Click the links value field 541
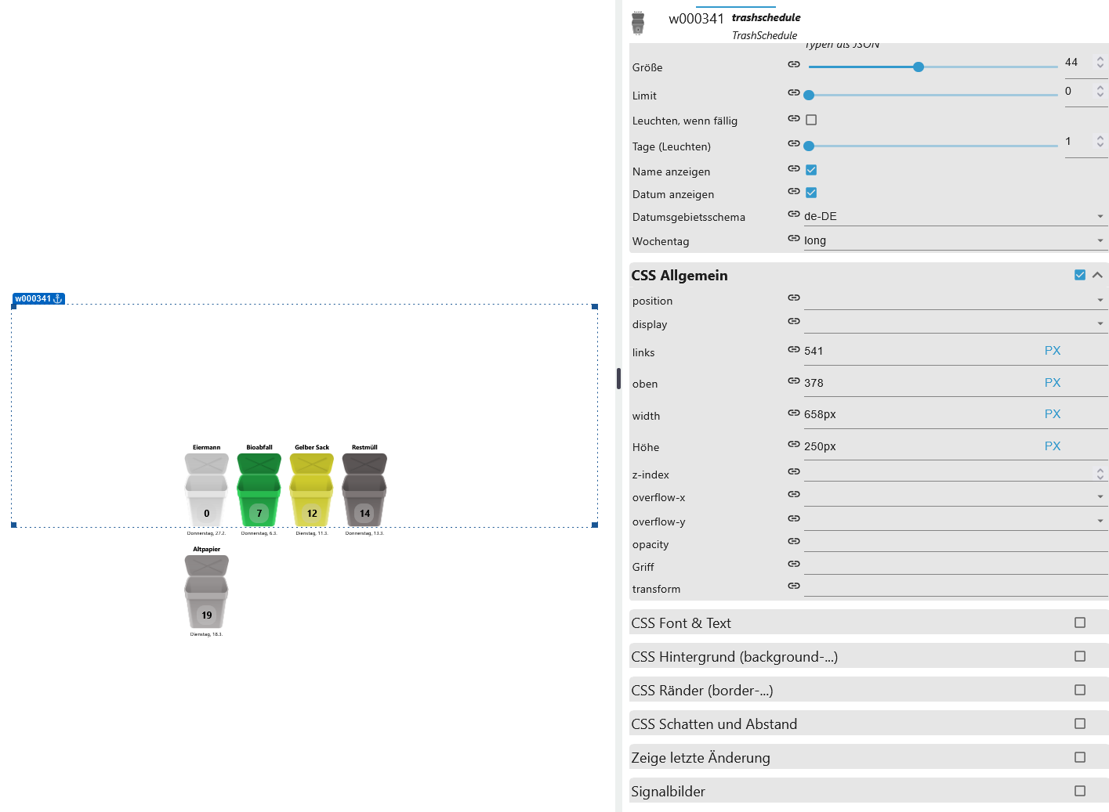 921,351
